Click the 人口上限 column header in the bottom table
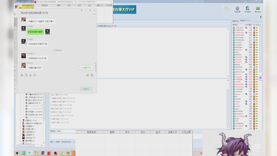Image resolution: width=277 pixels, height=156 pixels. (186, 132)
